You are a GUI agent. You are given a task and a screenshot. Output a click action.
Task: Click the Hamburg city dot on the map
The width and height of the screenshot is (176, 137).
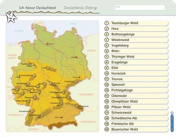47,44
